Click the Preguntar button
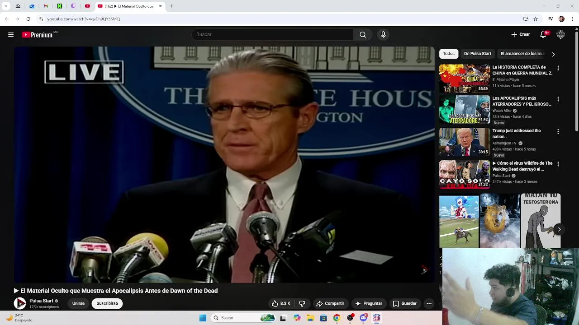 click(369, 304)
